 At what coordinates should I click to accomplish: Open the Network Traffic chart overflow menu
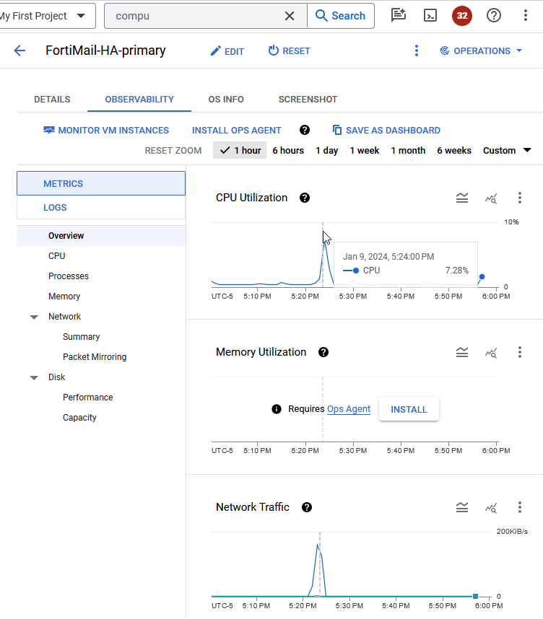520,507
